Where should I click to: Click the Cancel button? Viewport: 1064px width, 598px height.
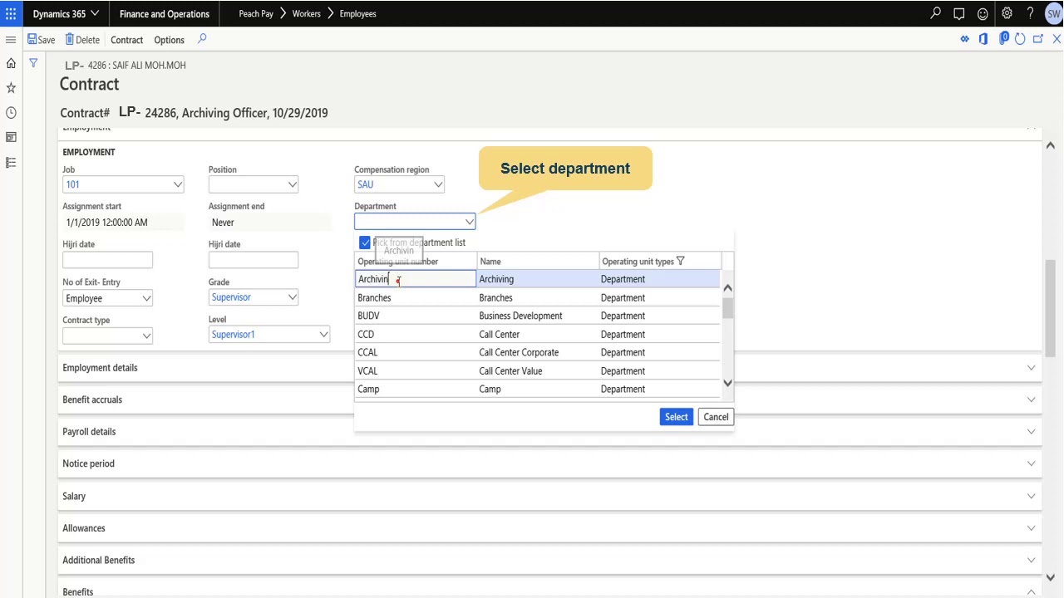tap(715, 417)
